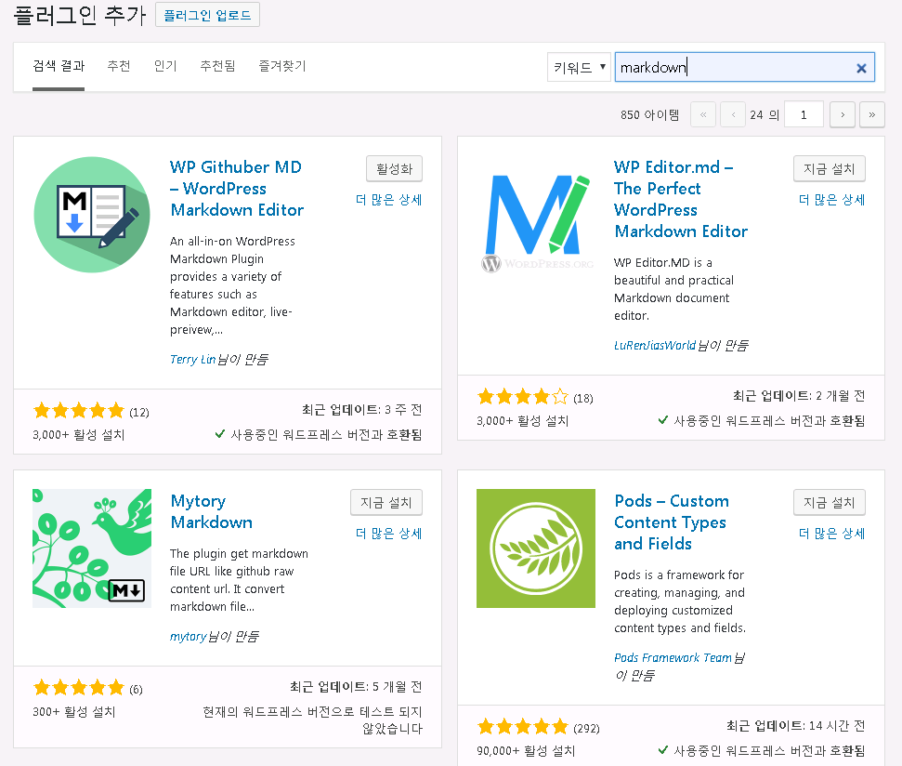902x766 pixels.
Task: Click the 플러그인 추가 page heading
Action: pyautogui.click(x=79, y=15)
